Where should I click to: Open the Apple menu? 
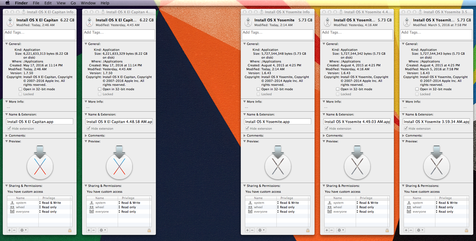pos(8,3)
